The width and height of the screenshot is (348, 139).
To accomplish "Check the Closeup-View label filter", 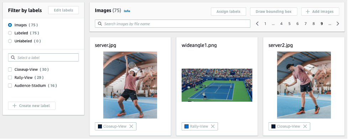I will point(10,70).
